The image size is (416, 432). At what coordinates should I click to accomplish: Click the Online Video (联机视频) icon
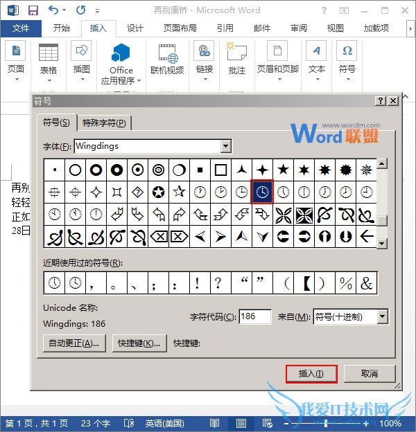167,60
